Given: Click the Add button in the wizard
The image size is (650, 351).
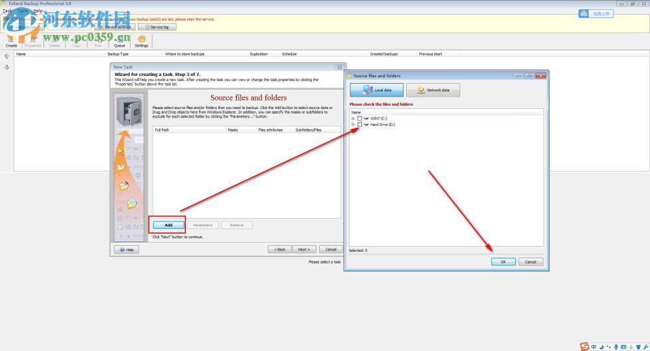Looking at the screenshot, I should point(168,225).
